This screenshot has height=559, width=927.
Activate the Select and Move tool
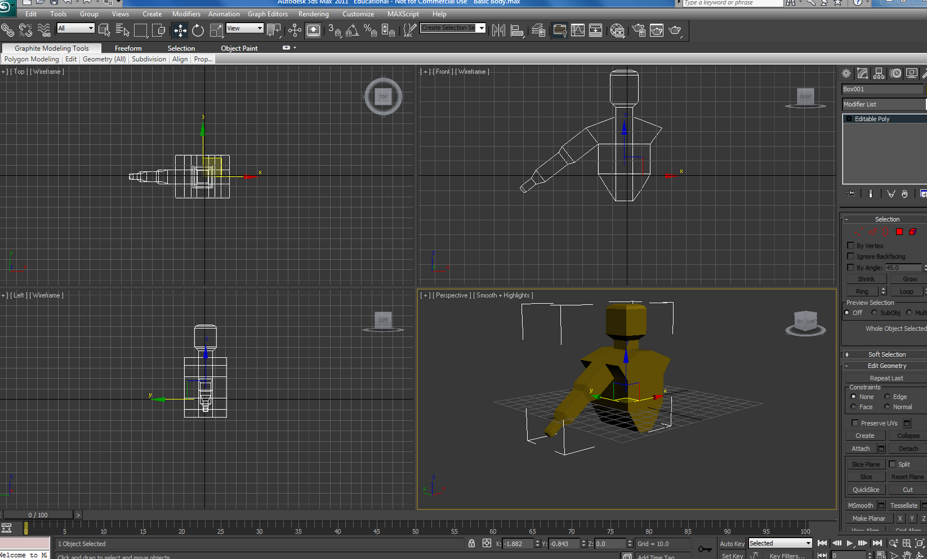[180, 30]
